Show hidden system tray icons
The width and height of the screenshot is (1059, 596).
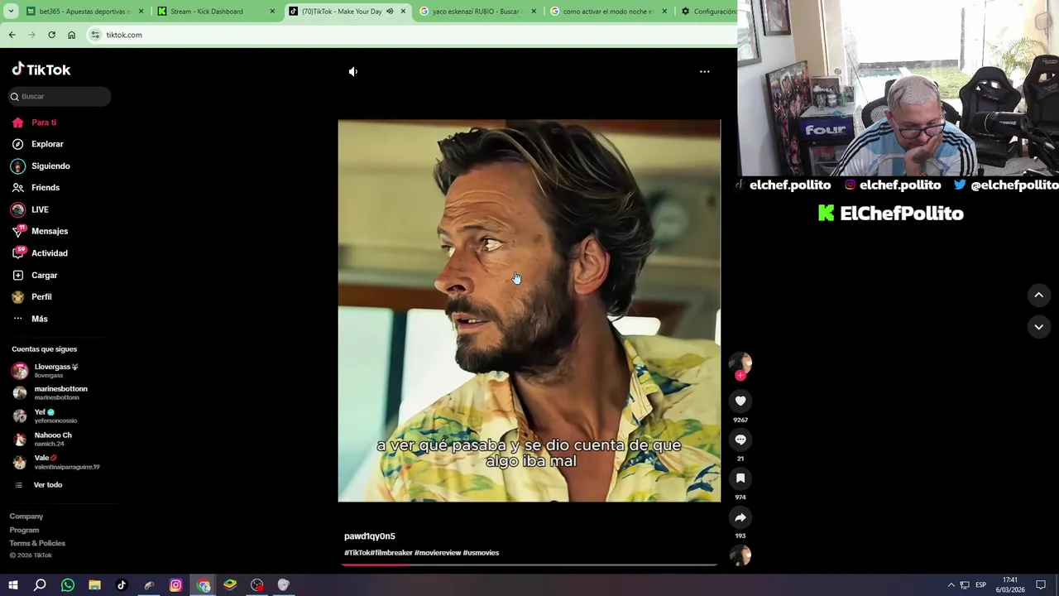951,585
